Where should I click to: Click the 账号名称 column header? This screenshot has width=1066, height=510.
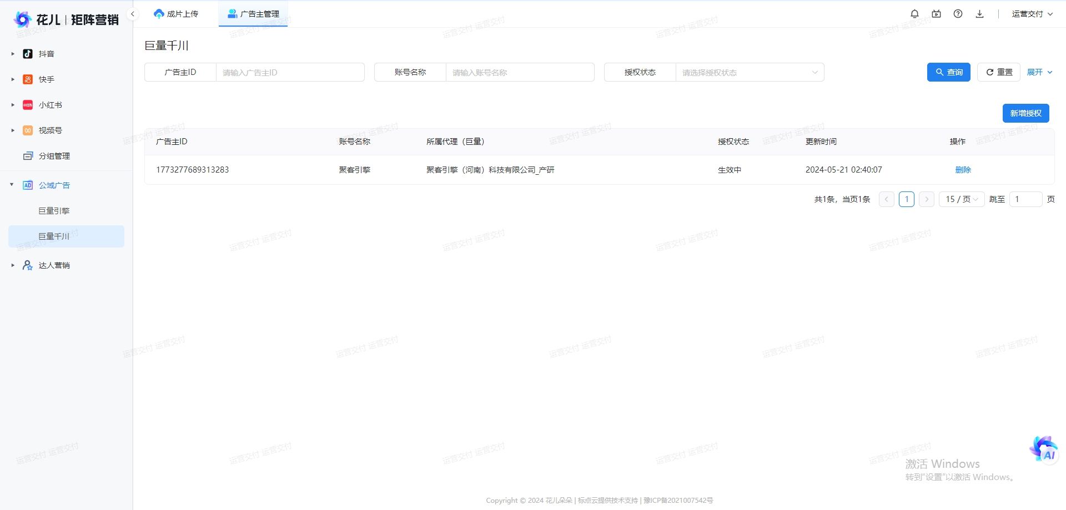pos(355,142)
